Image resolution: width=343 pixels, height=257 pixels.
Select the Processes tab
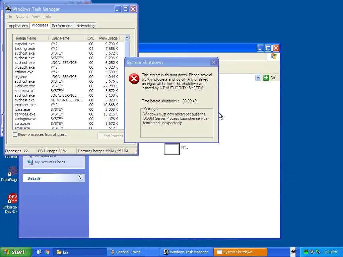[40, 25]
